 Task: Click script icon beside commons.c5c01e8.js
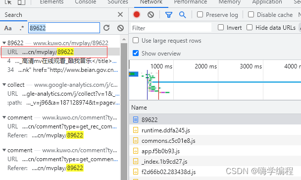[136, 141]
